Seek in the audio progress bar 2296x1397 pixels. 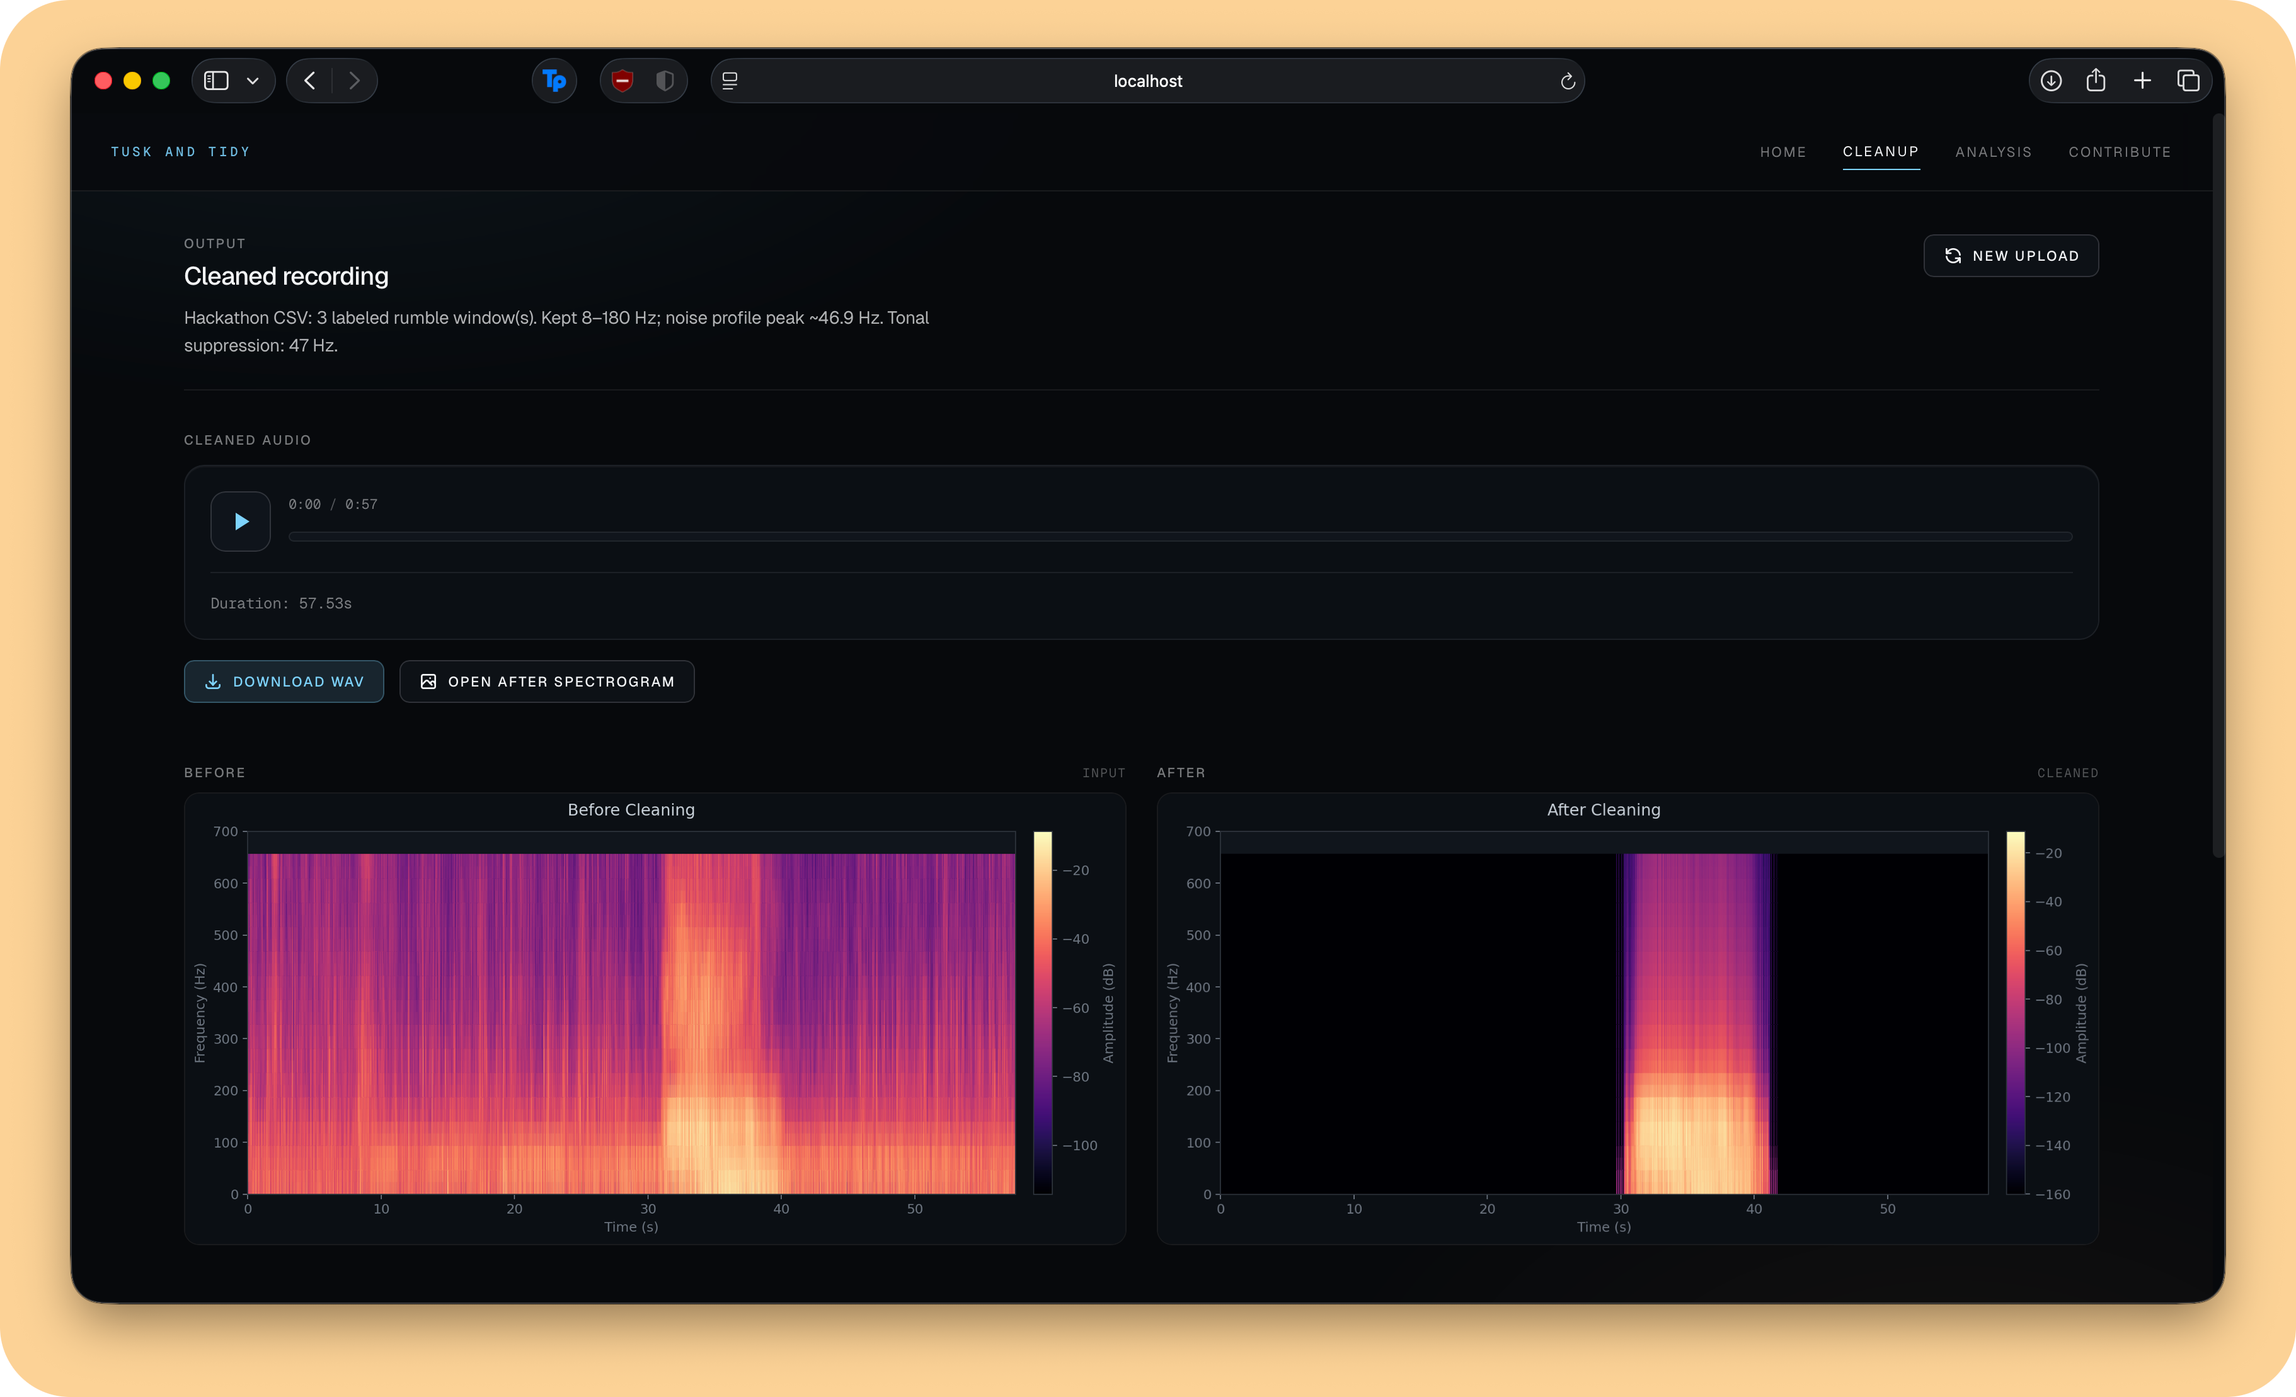coord(1180,537)
